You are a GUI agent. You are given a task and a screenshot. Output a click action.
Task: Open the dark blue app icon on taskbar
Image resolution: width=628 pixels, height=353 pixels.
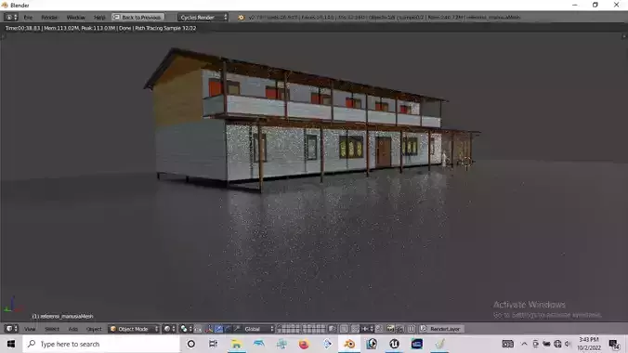pos(417,344)
